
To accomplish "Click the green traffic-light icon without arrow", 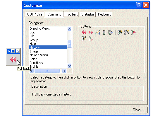I will tap(104, 32).
